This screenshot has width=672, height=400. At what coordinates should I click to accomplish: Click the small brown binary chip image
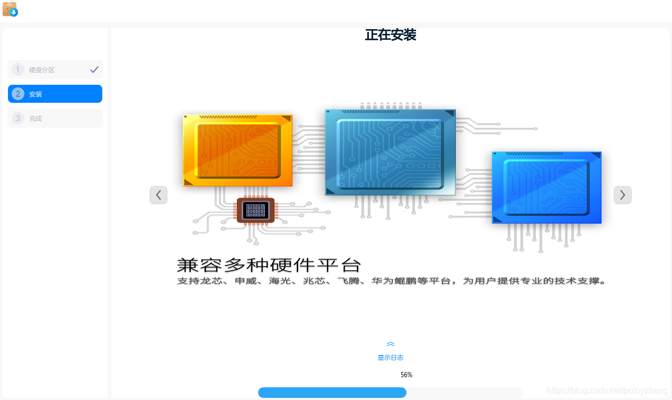coord(255,210)
